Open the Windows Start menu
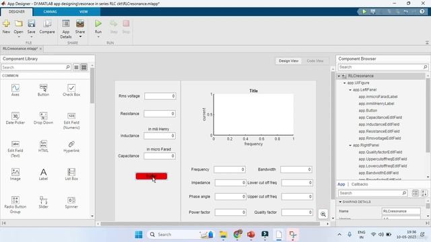 [139, 235]
